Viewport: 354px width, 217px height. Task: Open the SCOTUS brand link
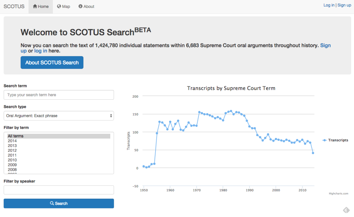[x=14, y=7]
